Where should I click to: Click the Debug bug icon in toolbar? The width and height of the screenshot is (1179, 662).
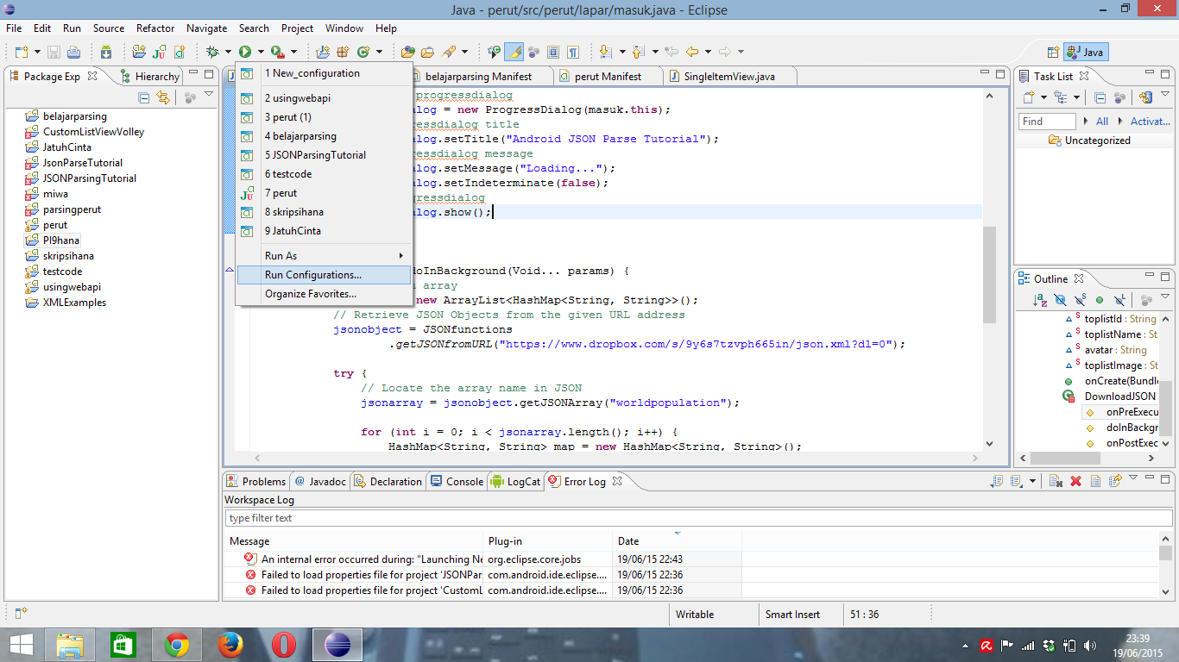click(211, 52)
